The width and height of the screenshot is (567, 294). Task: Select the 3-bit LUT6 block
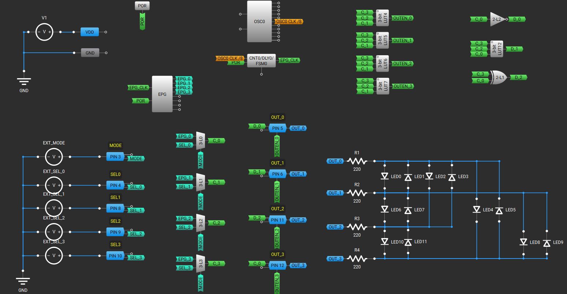click(x=383, y=64)
